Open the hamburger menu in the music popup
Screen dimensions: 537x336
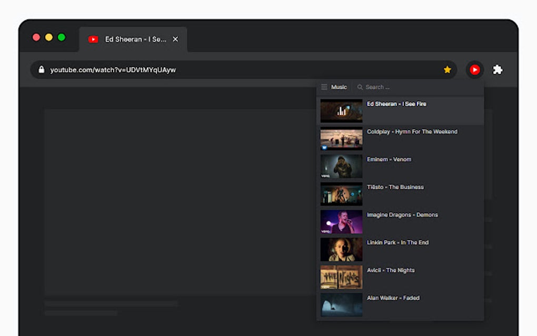pos(325,87)
